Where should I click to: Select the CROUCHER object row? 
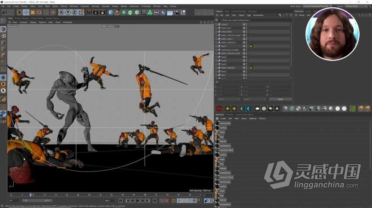226,32
